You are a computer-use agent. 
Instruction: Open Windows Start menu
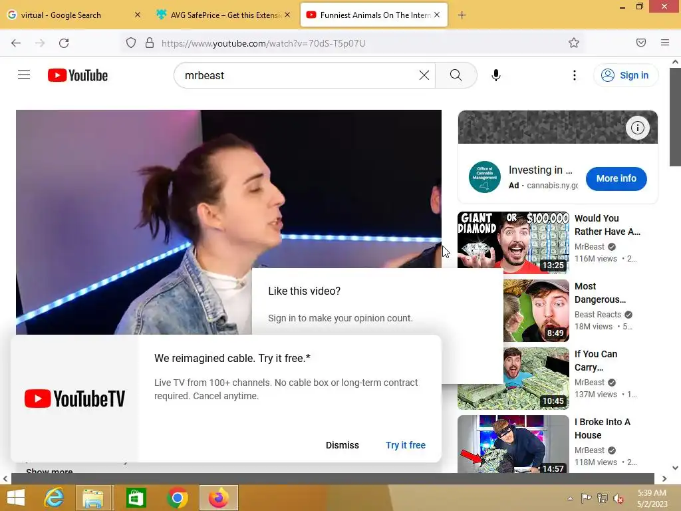point(16,498)
